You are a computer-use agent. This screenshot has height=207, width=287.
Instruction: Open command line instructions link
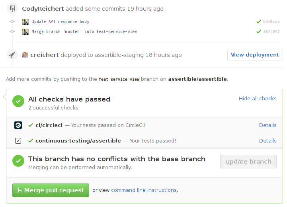(144, 190)
